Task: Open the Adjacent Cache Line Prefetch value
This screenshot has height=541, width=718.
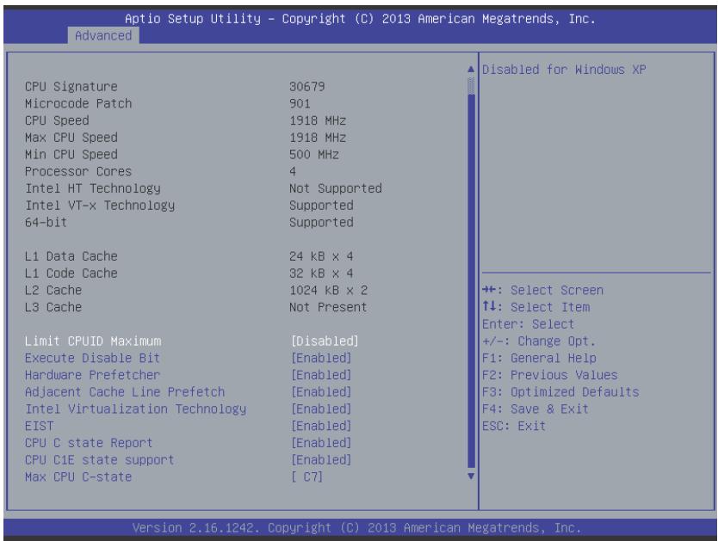Action: [321, 392]
